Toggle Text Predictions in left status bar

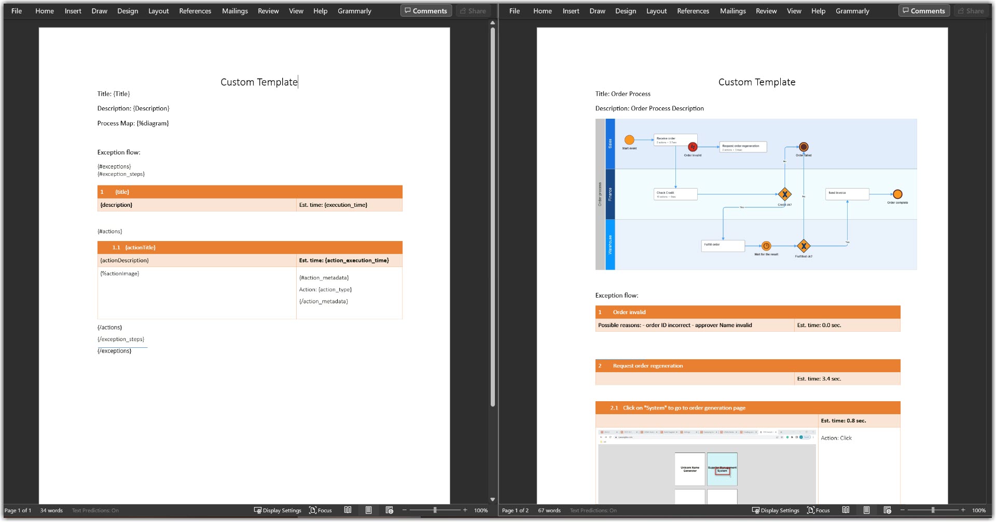tap(95, 510)
